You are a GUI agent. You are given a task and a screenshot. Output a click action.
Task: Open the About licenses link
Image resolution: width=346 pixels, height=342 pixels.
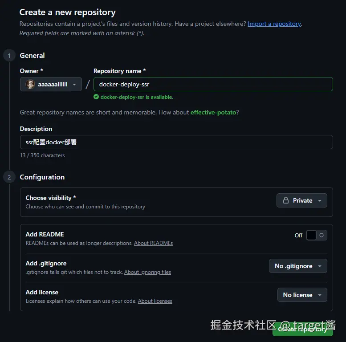pyautogui.click(x=155, y=301)
